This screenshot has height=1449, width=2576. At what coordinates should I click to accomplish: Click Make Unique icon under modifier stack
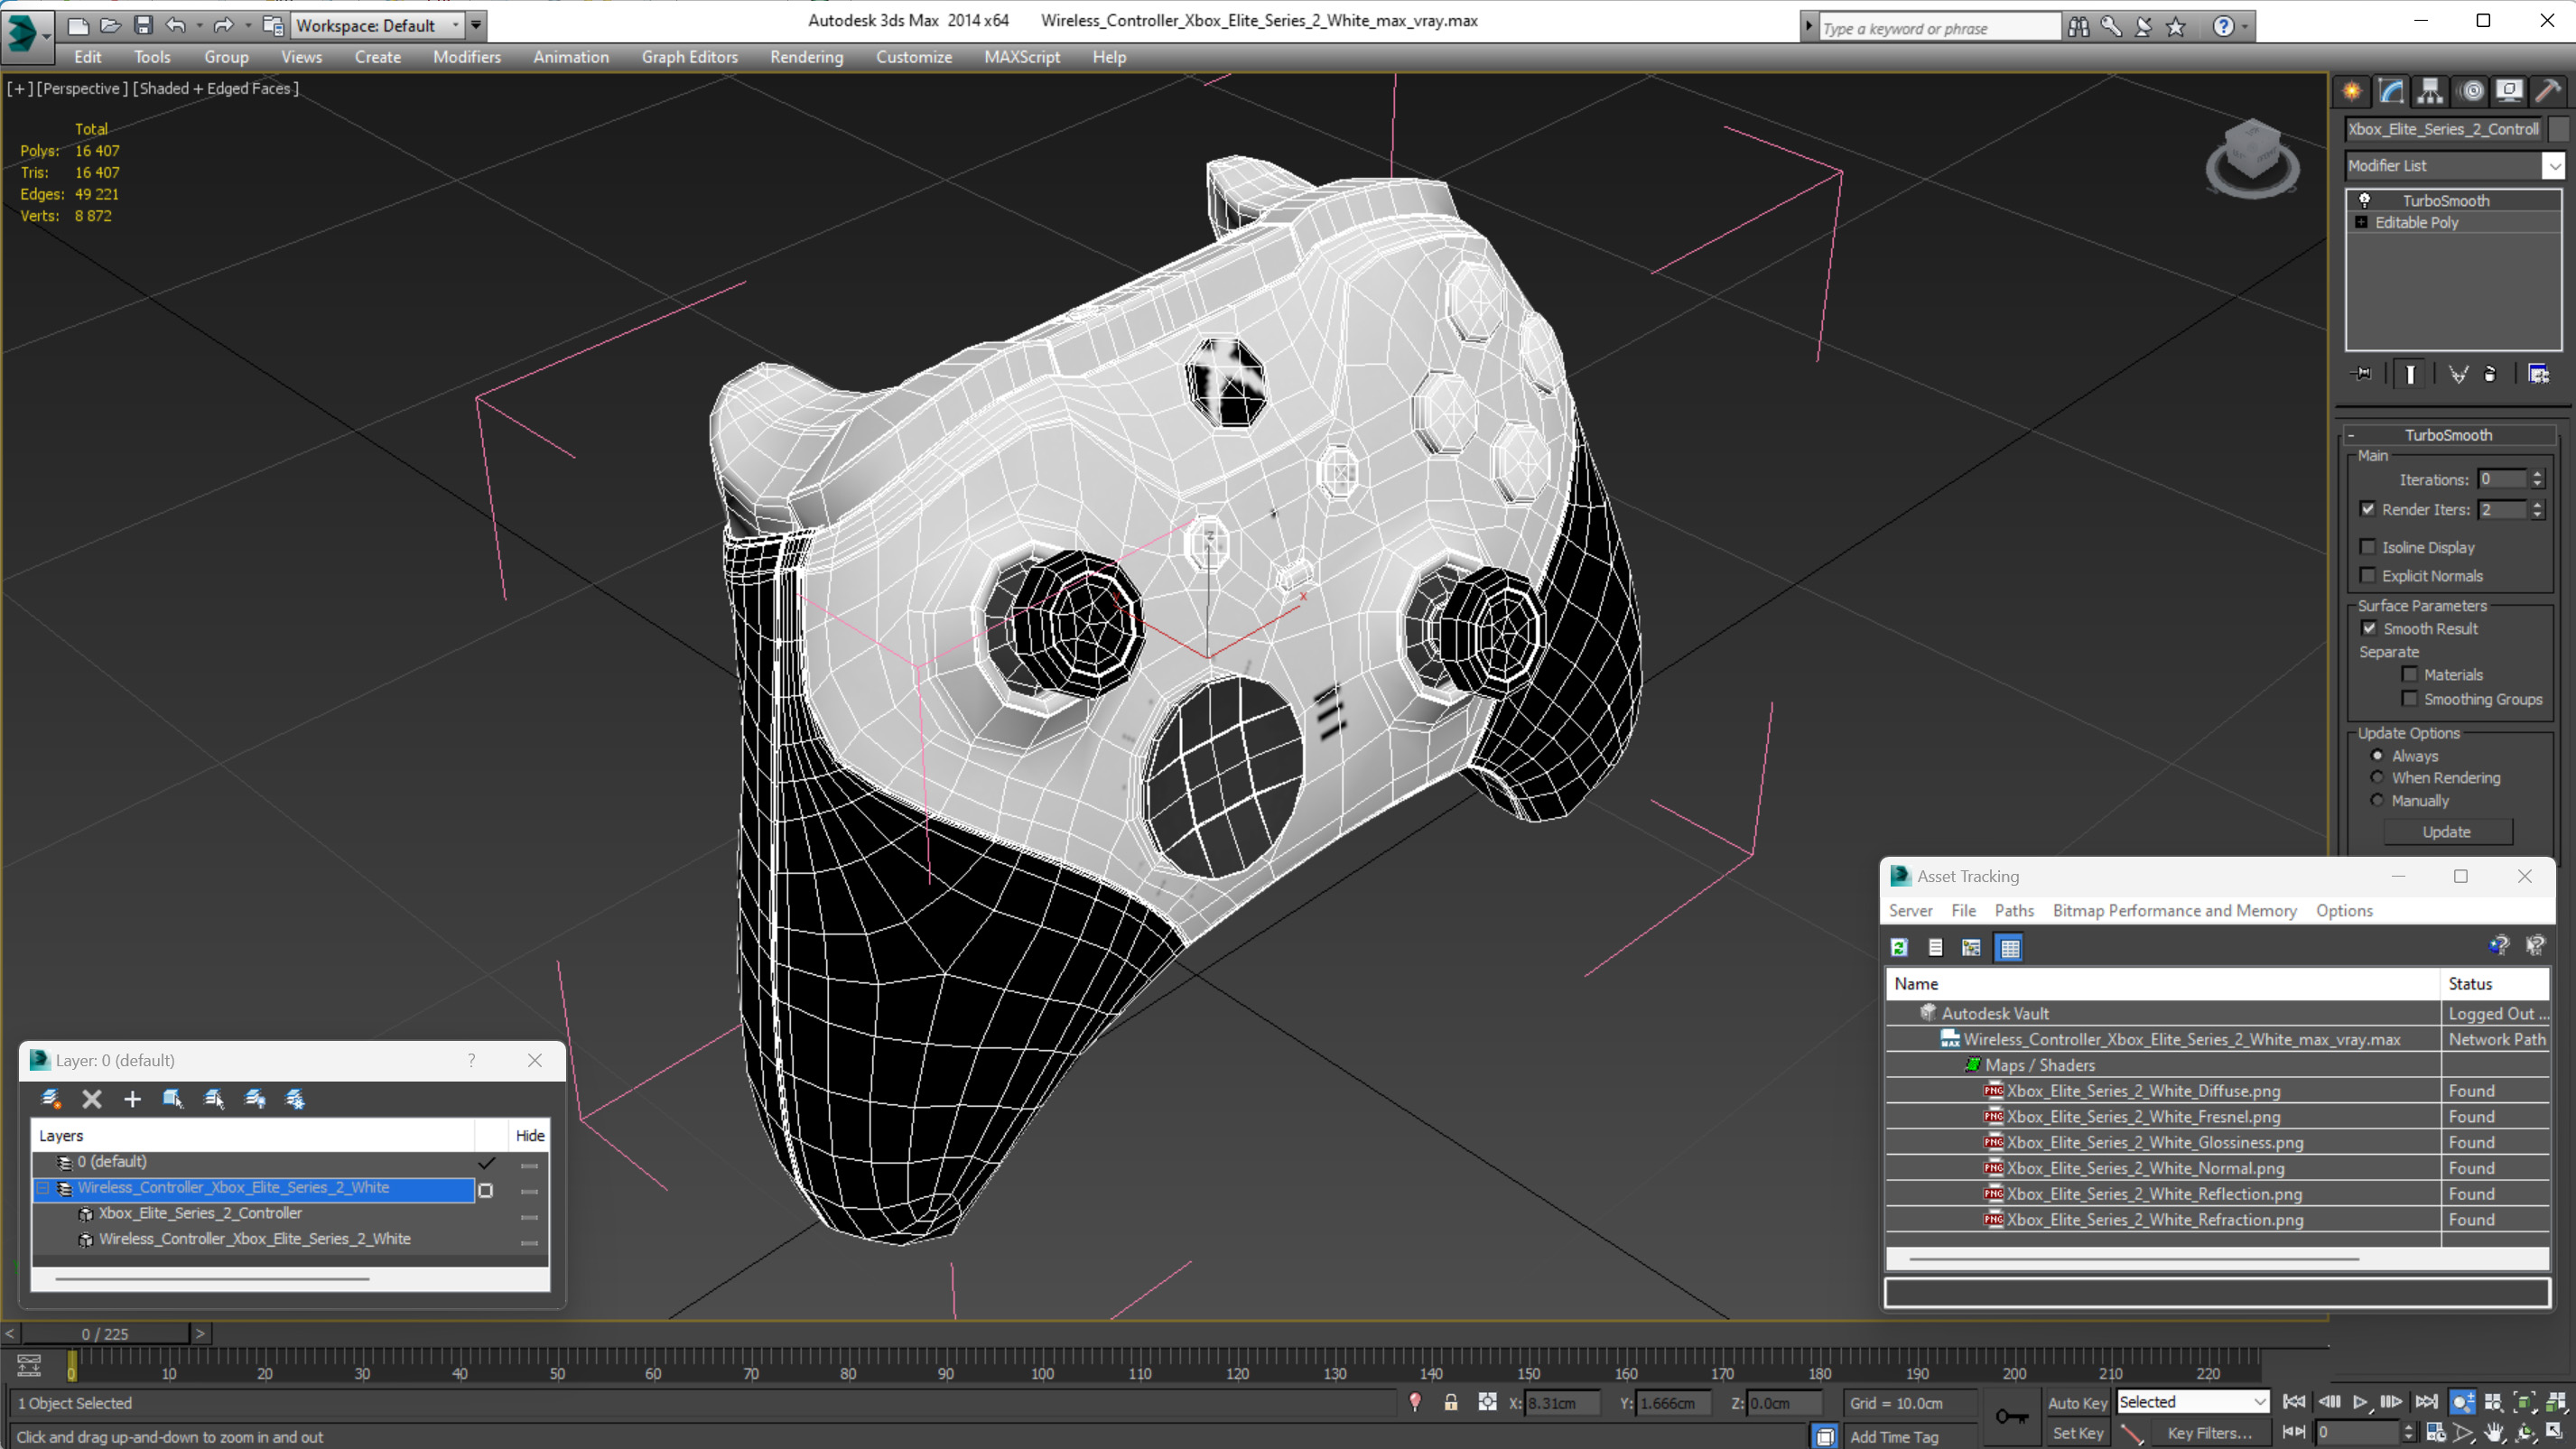[2458, 374]
